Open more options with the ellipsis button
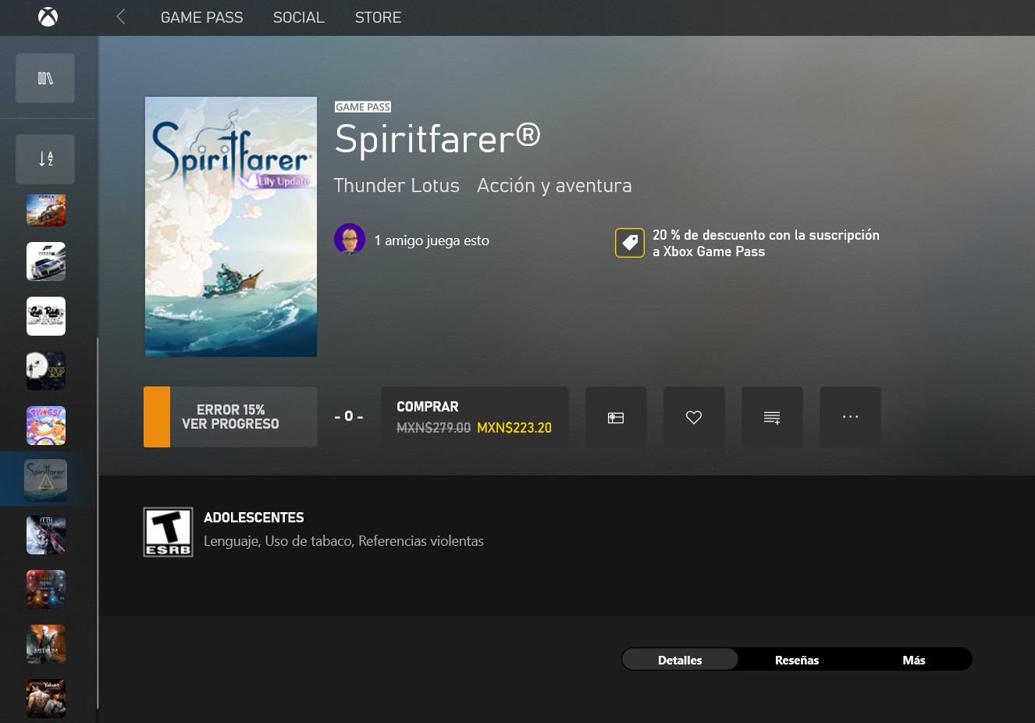The image size is (1035, 723). point(850,417)
